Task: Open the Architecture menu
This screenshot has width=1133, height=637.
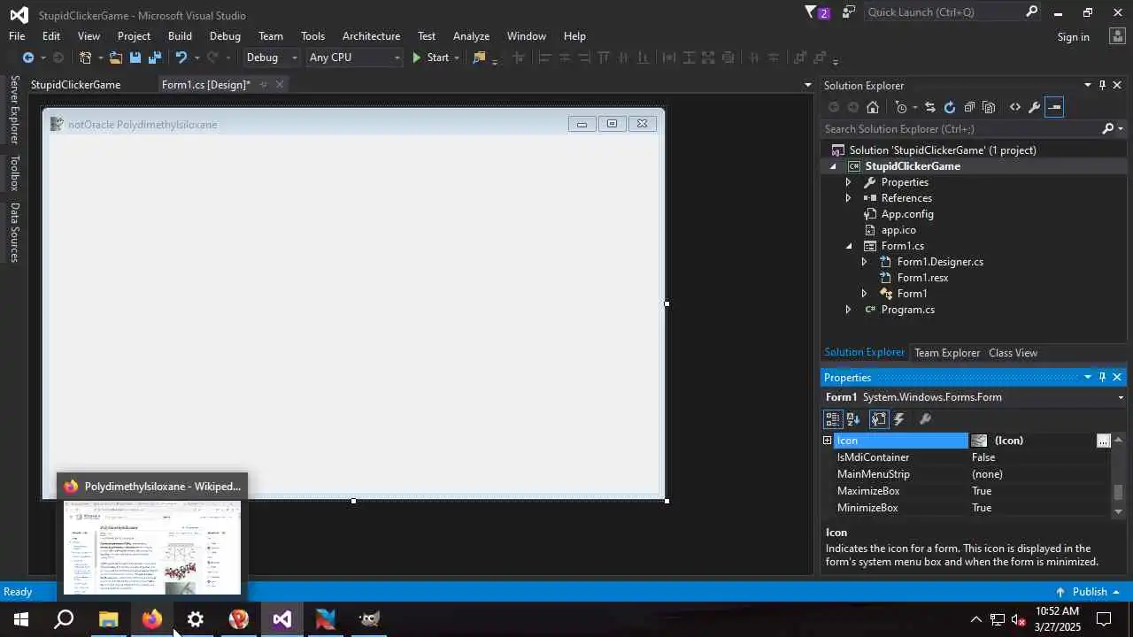Action: (x=371, y=36)
